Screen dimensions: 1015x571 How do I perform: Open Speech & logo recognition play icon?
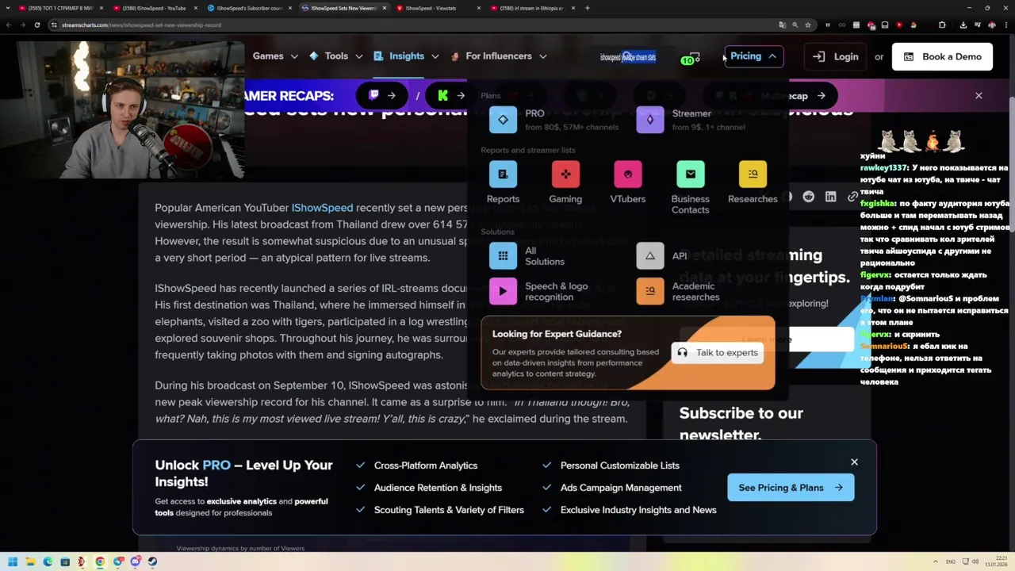click(503, 292)
